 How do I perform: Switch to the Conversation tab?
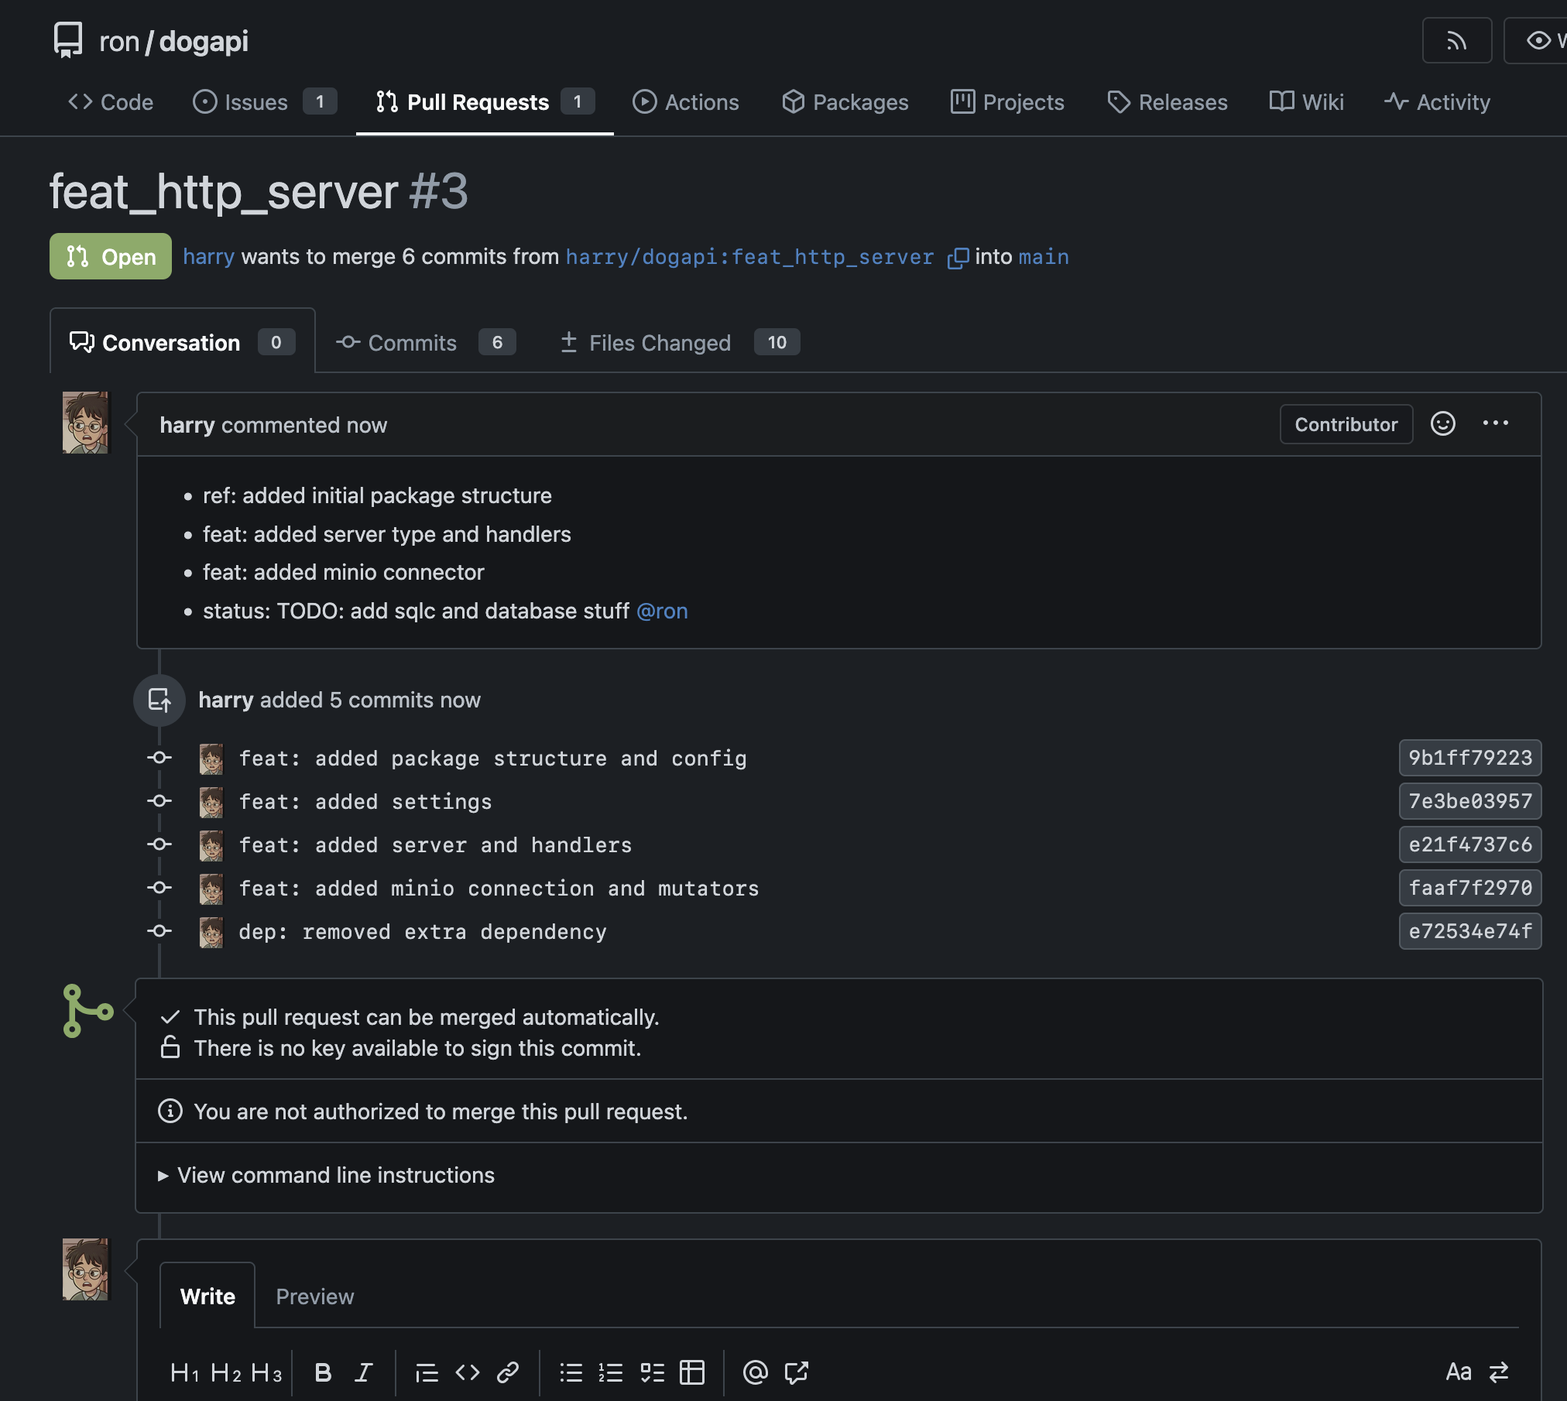click(x=183, y=342)
